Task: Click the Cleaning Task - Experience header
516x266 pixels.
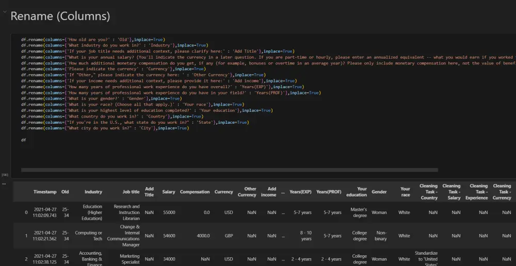Action: point(476,192)
